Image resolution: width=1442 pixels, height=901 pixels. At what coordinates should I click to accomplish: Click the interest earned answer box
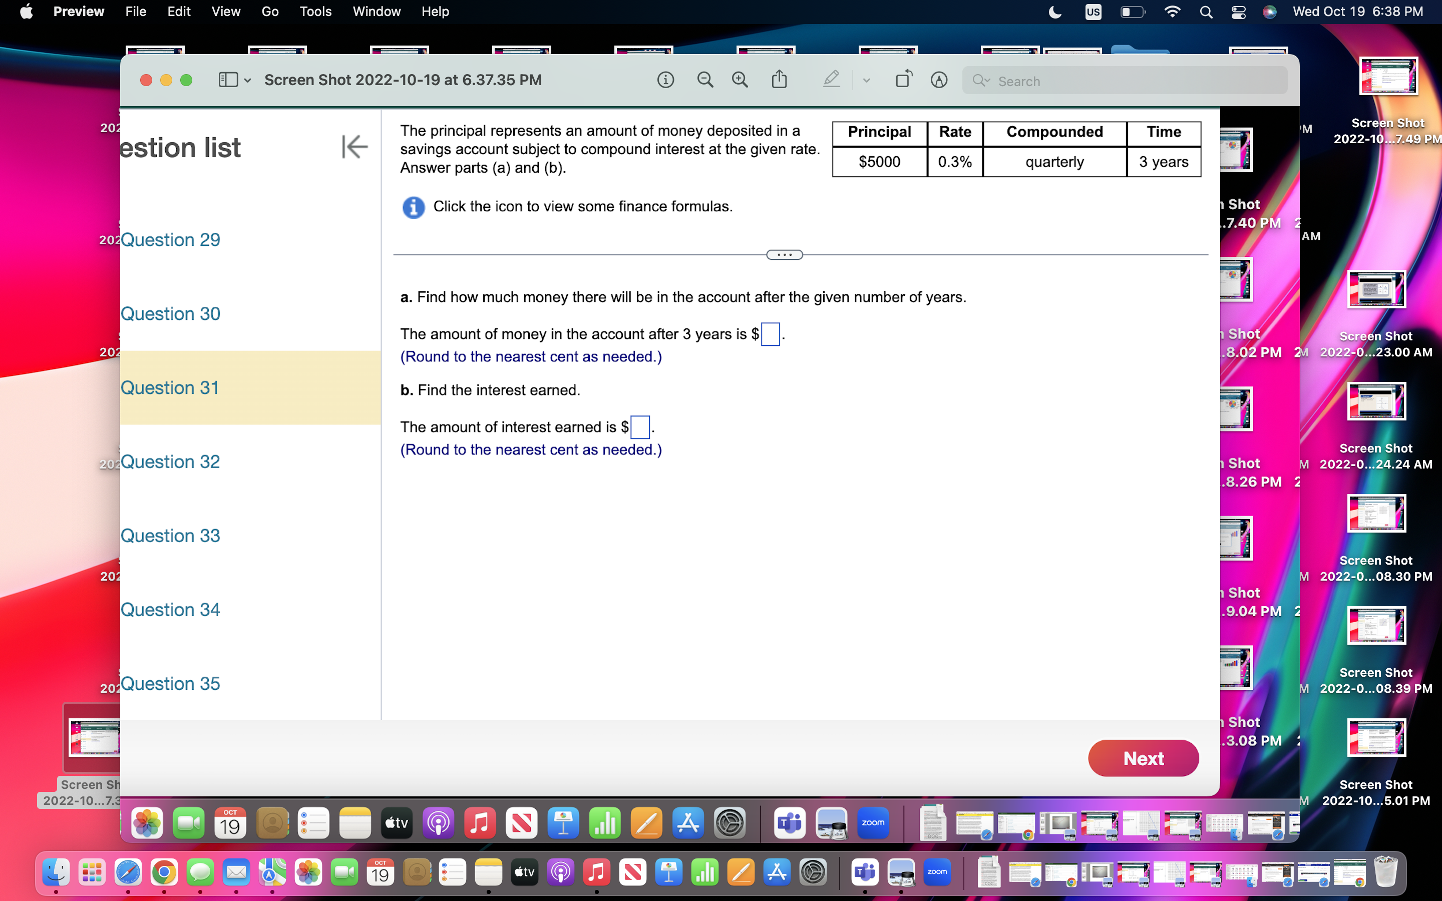(639, 426)
